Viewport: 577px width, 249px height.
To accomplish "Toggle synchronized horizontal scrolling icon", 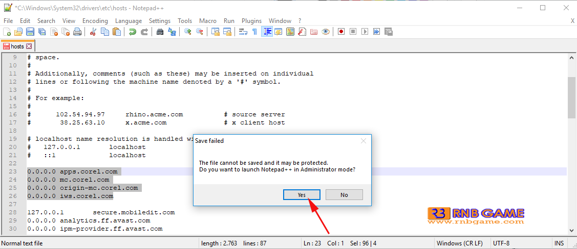I will [227, 32].
